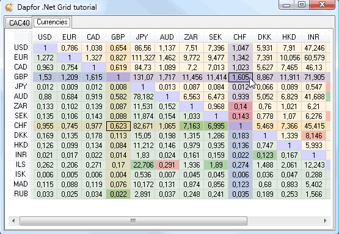
Task: Select the SEK row header
Action: pyautogui.click(x=21, y=116)
